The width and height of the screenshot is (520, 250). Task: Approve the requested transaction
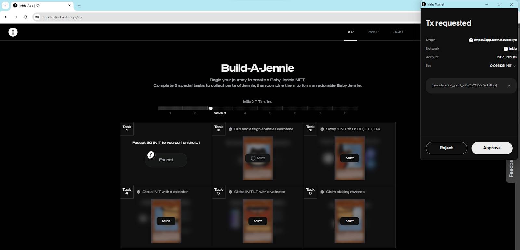tap(492, 148)
